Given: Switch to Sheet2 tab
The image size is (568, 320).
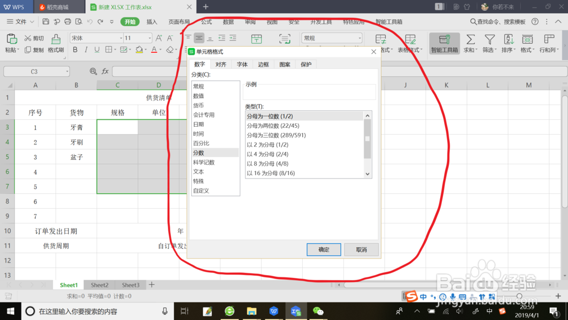Looking at the screenshot, I should coord(99,285).
